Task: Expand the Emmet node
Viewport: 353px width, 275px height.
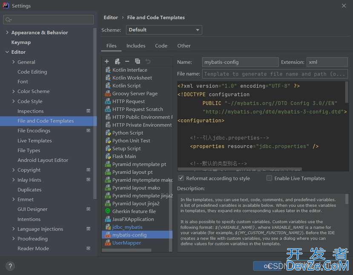Action: pyautogui.click(x=14, y=199)
